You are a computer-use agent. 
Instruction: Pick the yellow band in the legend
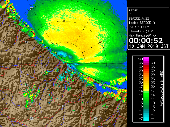coord(146,87)
